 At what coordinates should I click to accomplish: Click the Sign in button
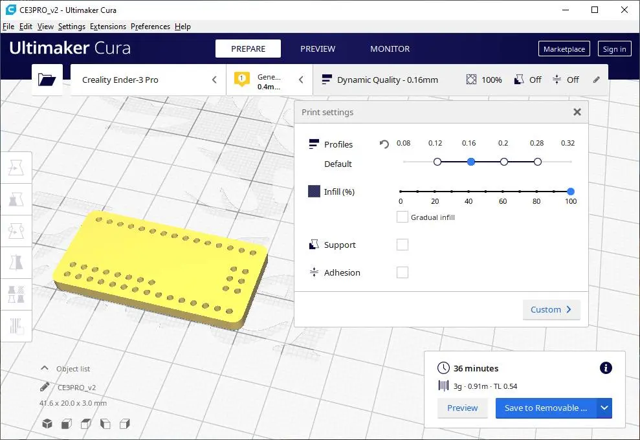click(614, 49)
